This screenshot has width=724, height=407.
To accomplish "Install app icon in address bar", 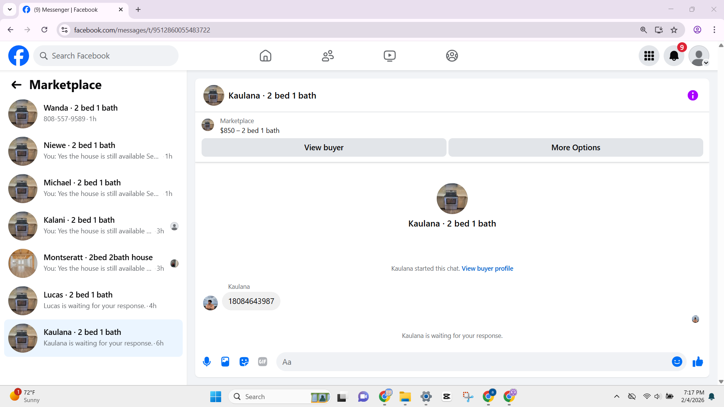I will [x=659, y=30].
